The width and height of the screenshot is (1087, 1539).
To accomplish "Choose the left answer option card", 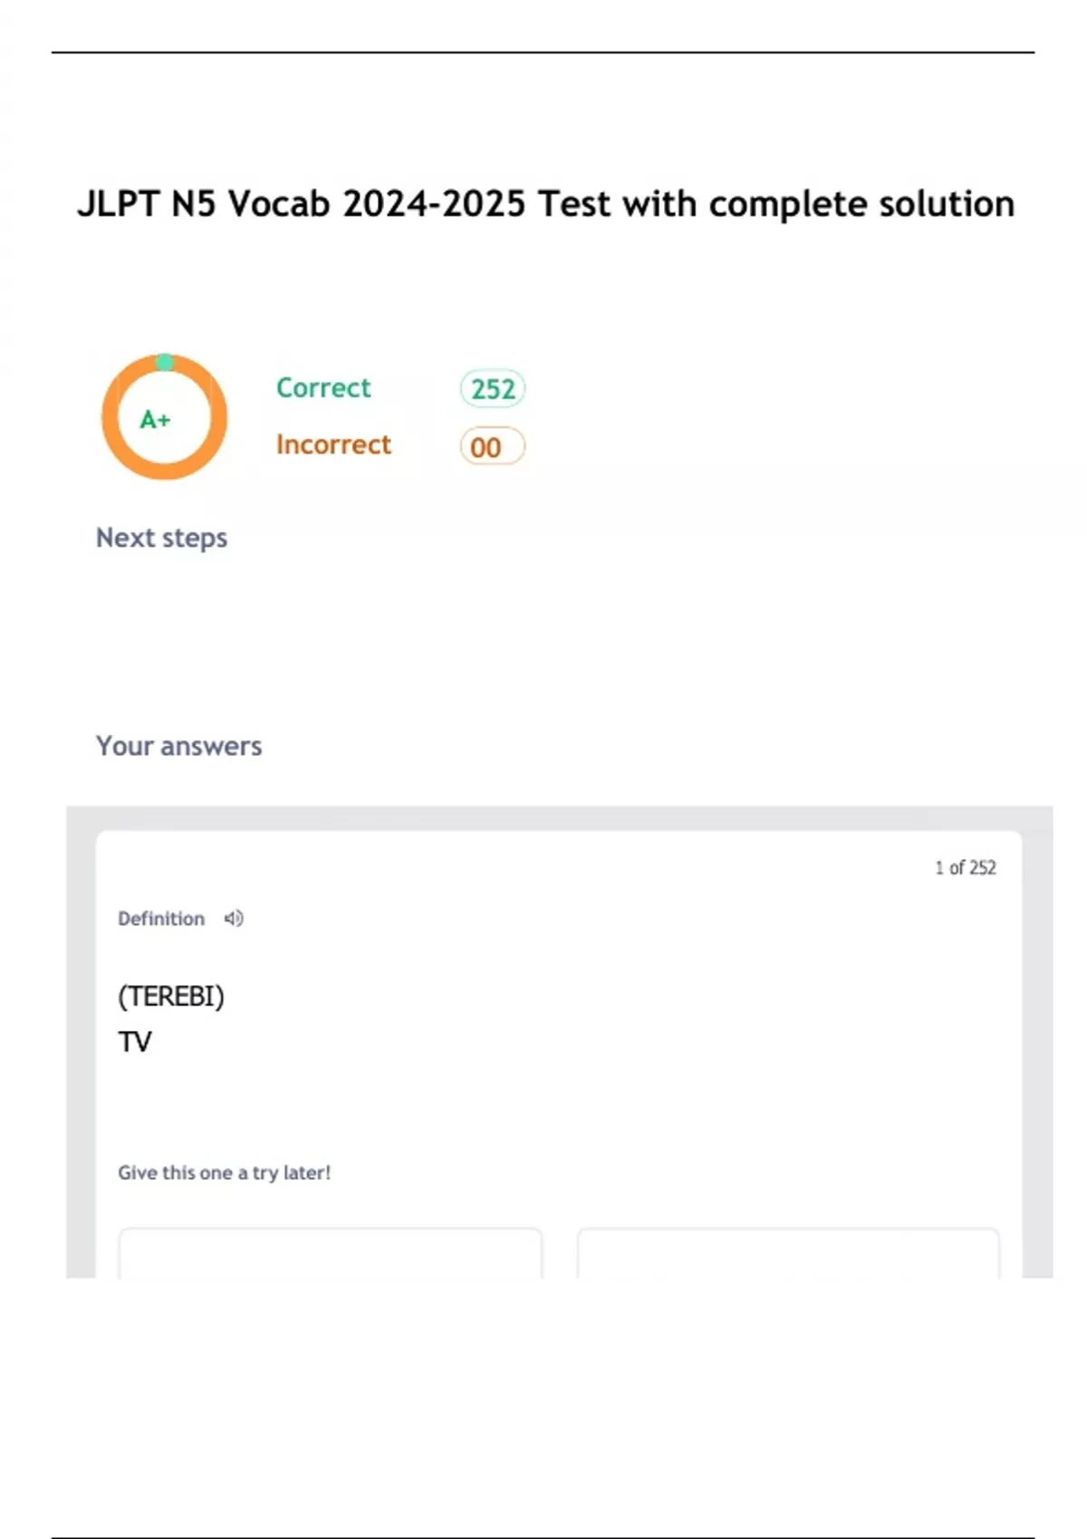I will 331,1252.
